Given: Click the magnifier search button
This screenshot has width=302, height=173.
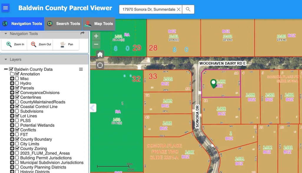Looking at the screenshot, I should [188, 9].
